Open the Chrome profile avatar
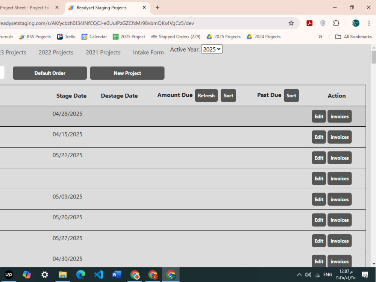376x282 pixels. click(x=355, y=23)
